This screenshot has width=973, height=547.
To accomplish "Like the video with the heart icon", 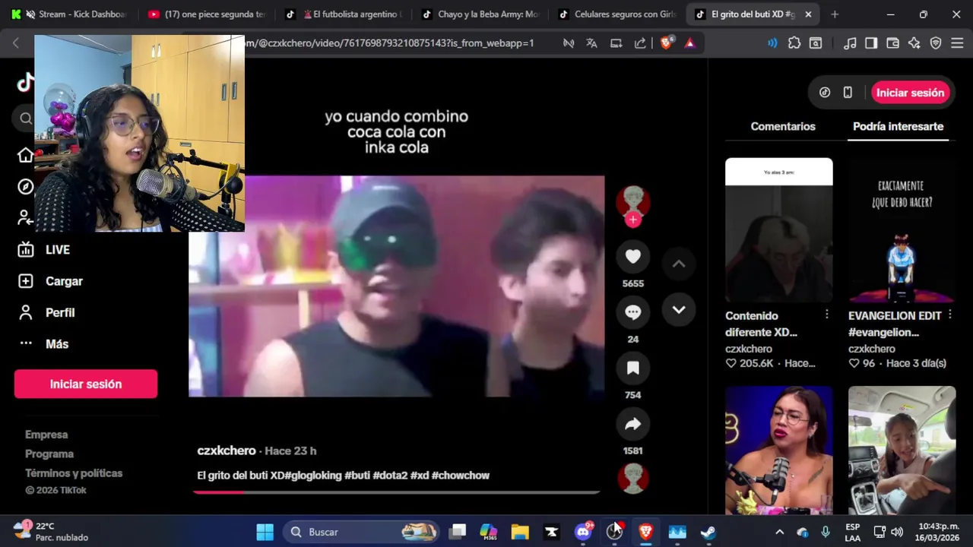I will 633,257.
